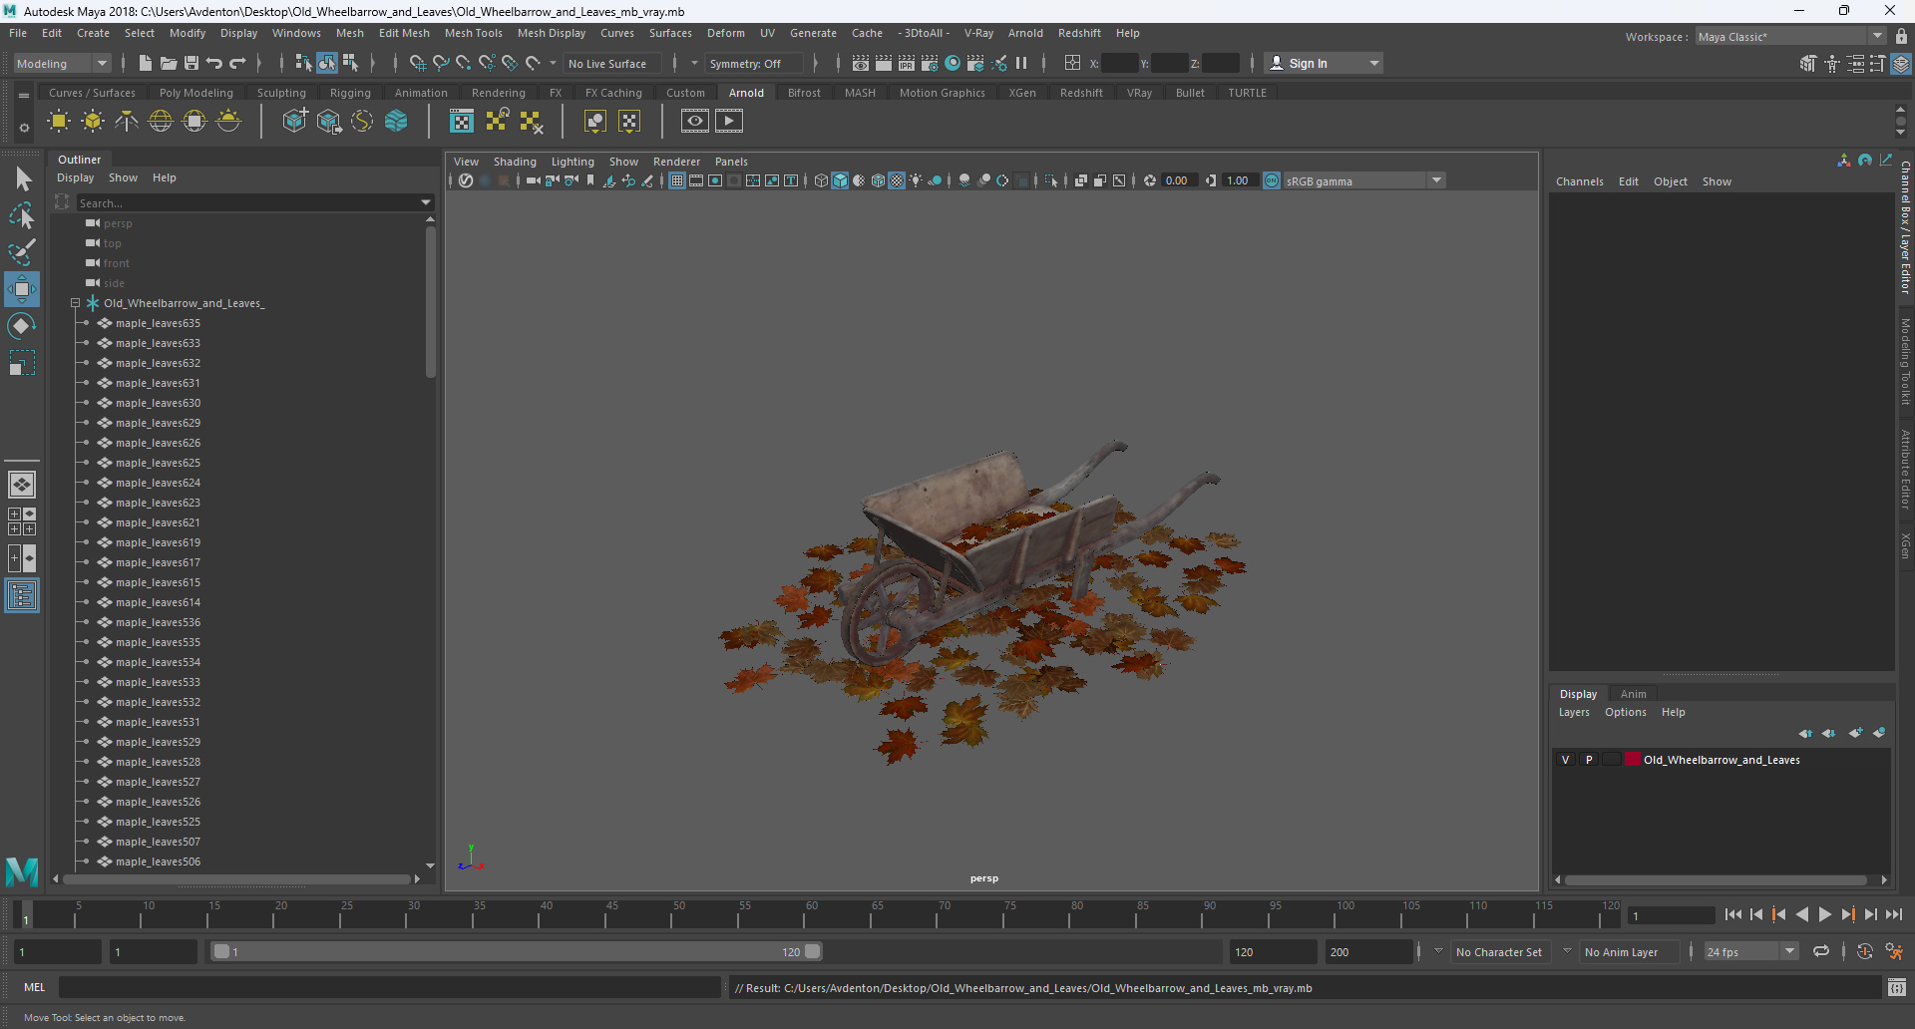The height and width of the screenshot is (1029, 1915).
Task: Redo the last action
Action: (237, 63)
